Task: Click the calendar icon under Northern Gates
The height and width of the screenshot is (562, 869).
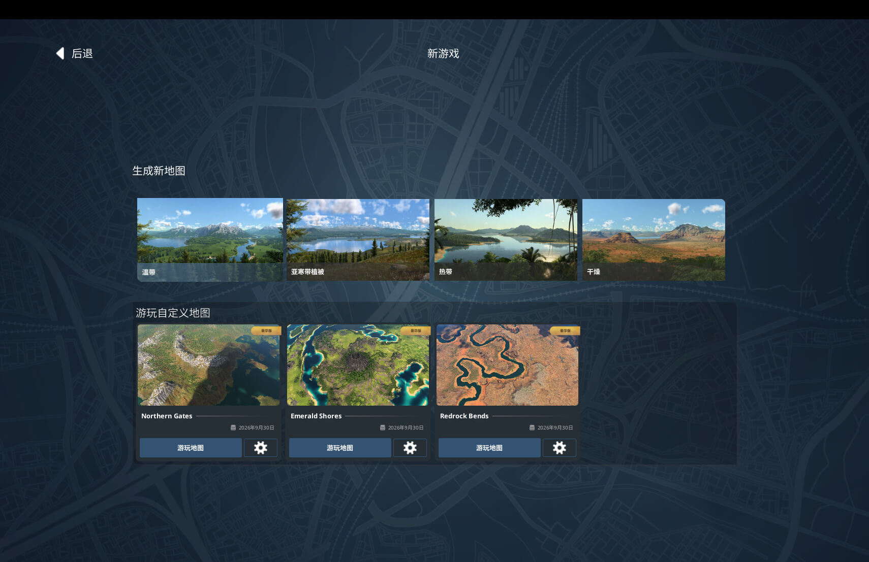Action: pyautogui.click(x=233, y=427)
